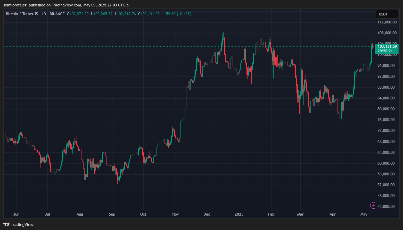Click the 2025 label on time axis
This screenshot has height=230, width=403.
[x=239, y=214]
